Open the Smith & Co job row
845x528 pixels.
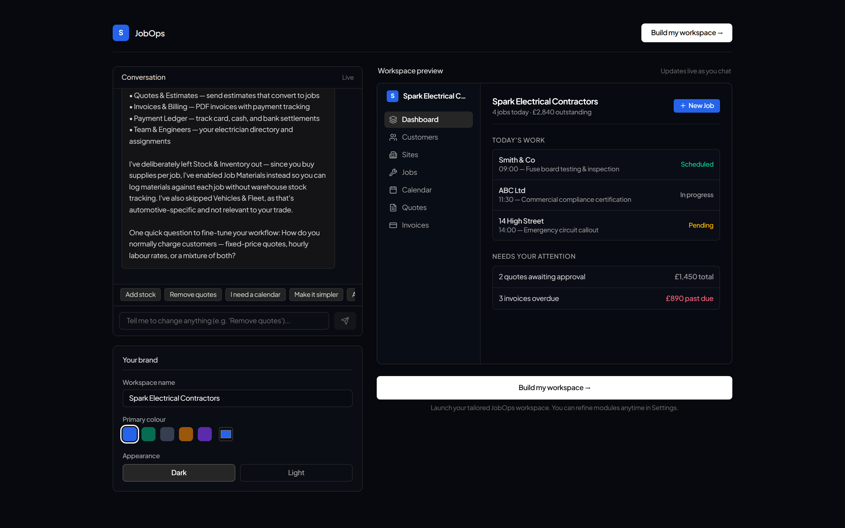[606, 165]
